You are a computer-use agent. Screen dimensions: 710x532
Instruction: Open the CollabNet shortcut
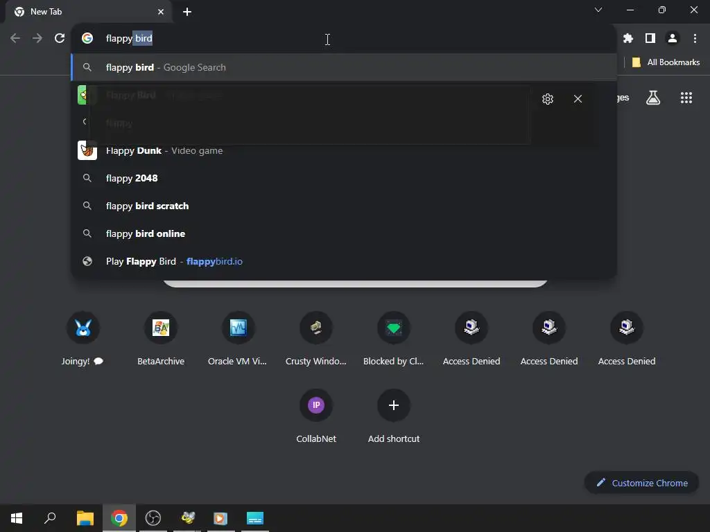click(x=316, y=416)
